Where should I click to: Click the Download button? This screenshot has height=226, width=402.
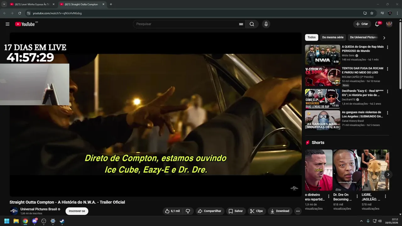[x=280, y=211]
